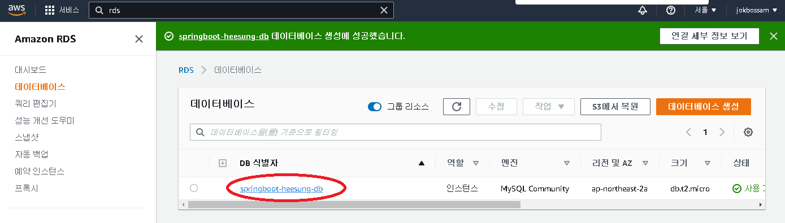Image resolution: width=785 pixels, height=223 pixels.
Task: Toggle the 그룹 리소스 switch
Action: [x=375, y=107]
